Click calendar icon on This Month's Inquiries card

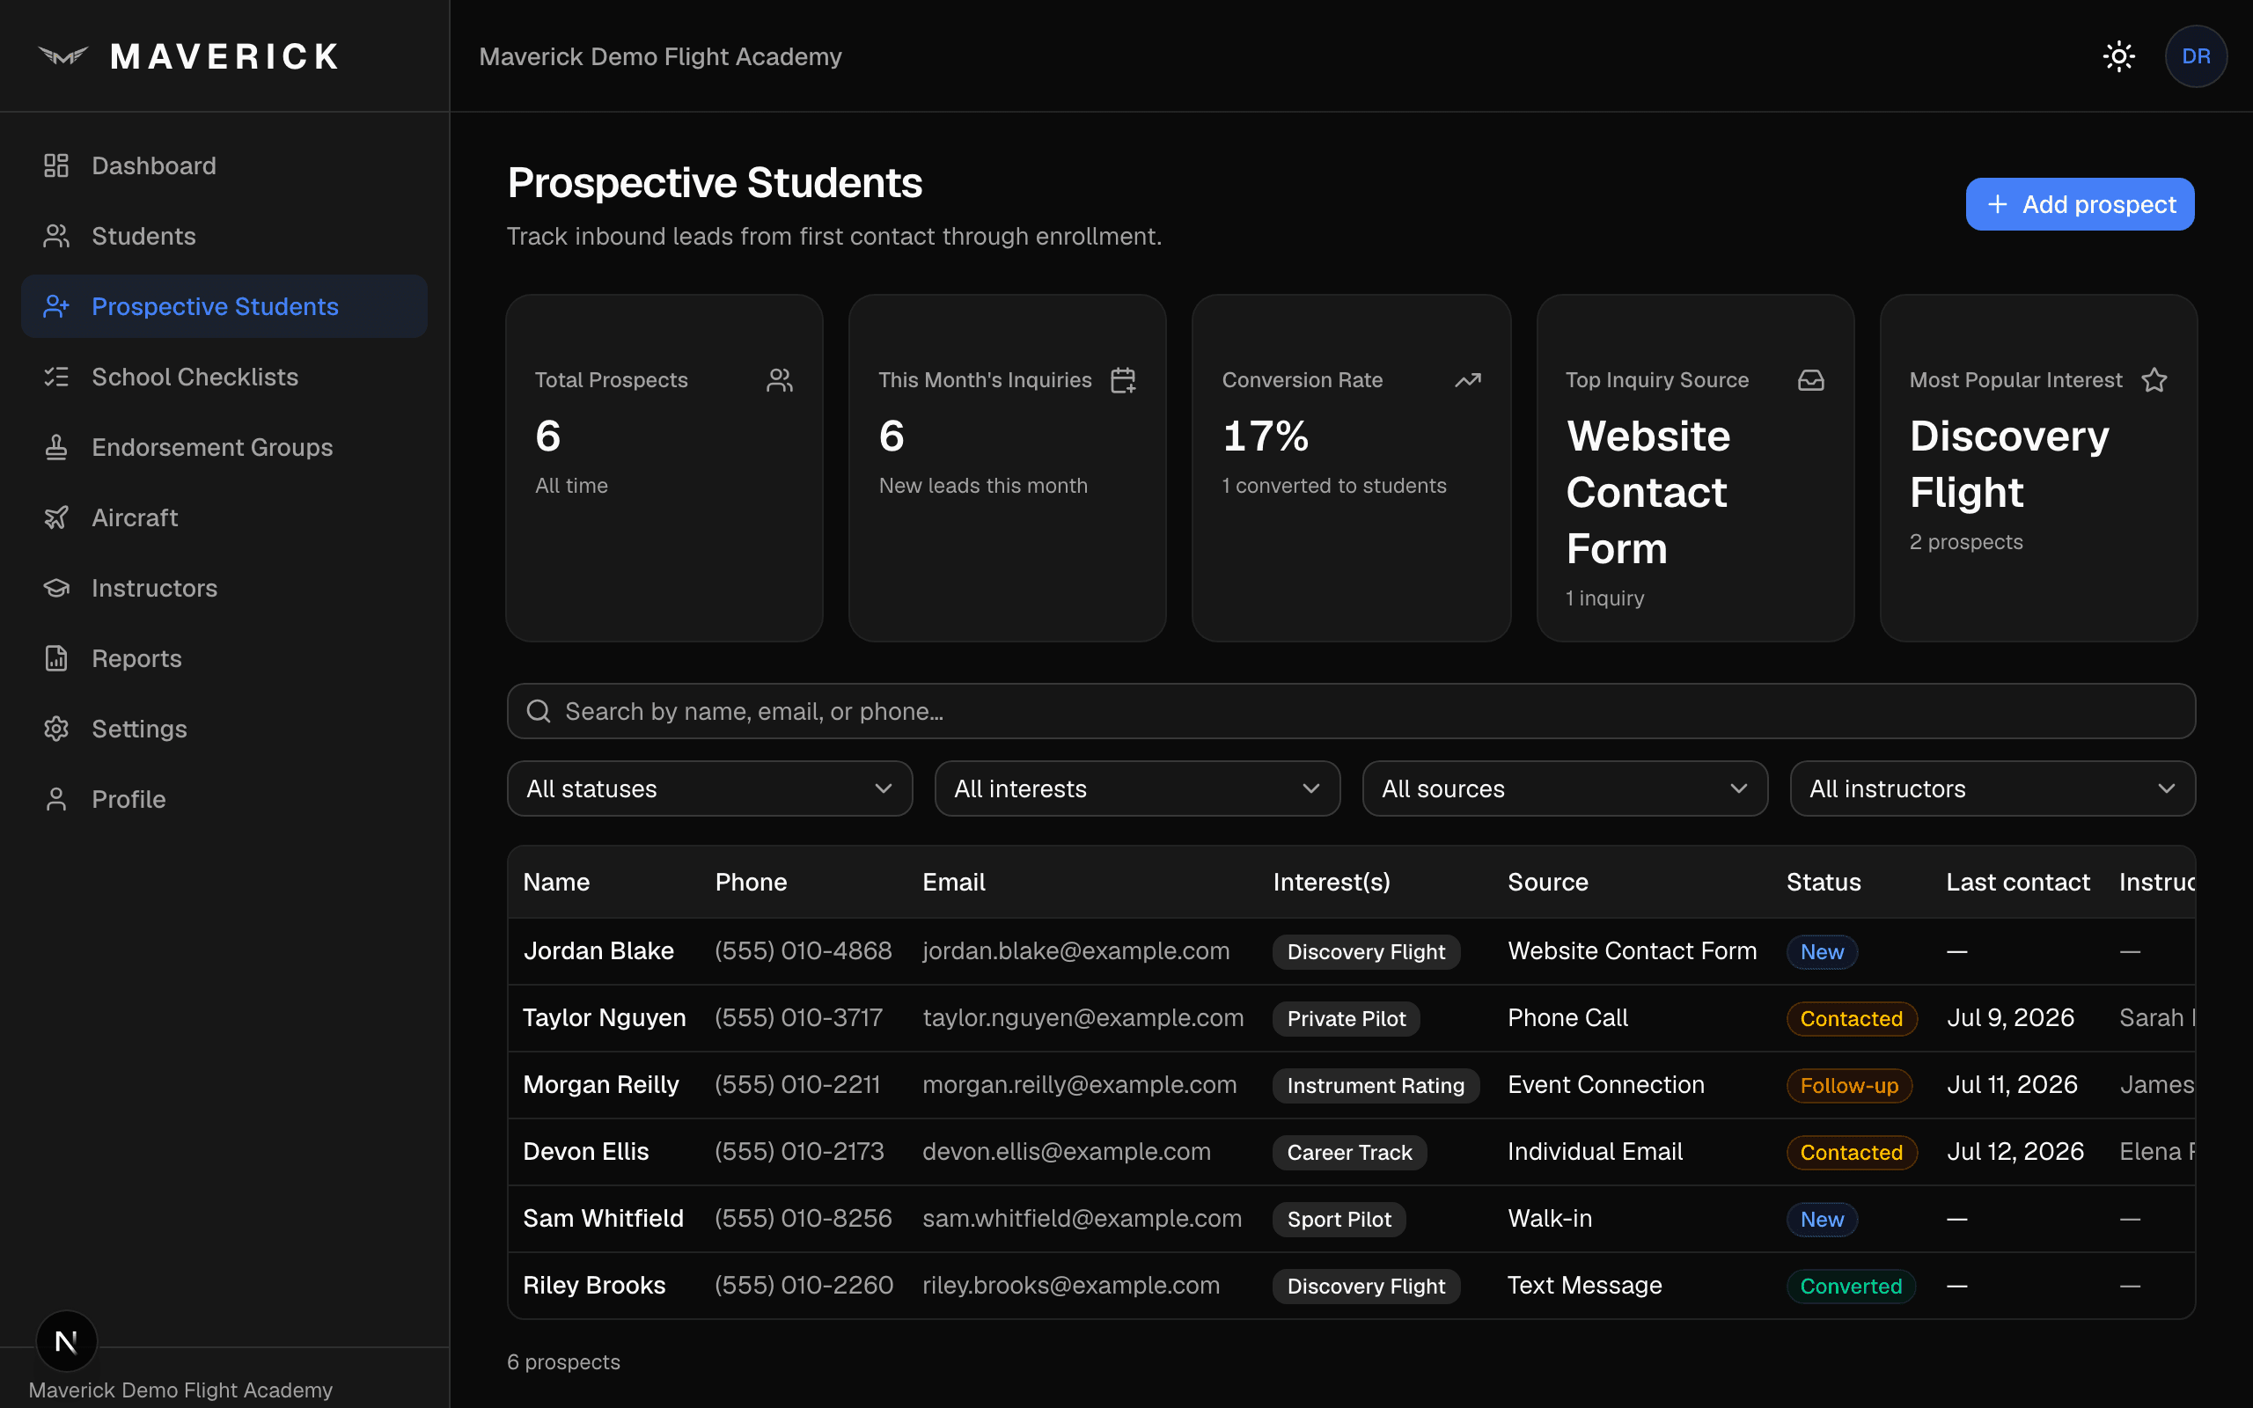1124,380
